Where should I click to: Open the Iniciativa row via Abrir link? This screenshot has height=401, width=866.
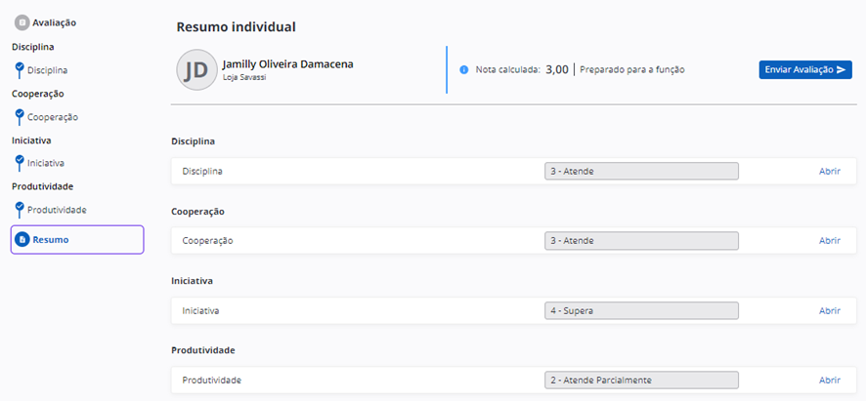829,310
